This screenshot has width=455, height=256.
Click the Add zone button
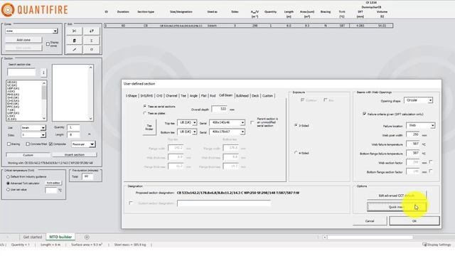point(23,40)
